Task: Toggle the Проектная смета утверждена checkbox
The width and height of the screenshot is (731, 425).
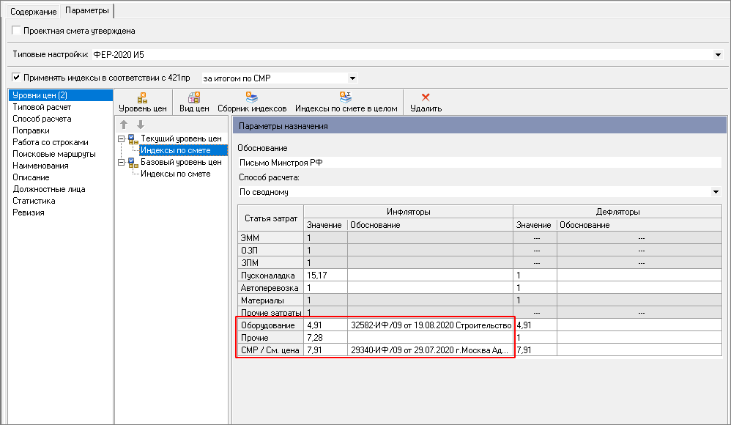Action: point(17,31)
